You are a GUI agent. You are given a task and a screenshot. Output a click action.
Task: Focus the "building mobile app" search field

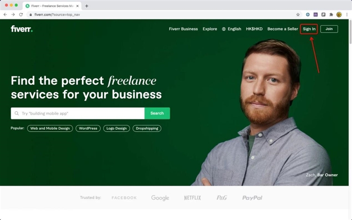[77, 113]
